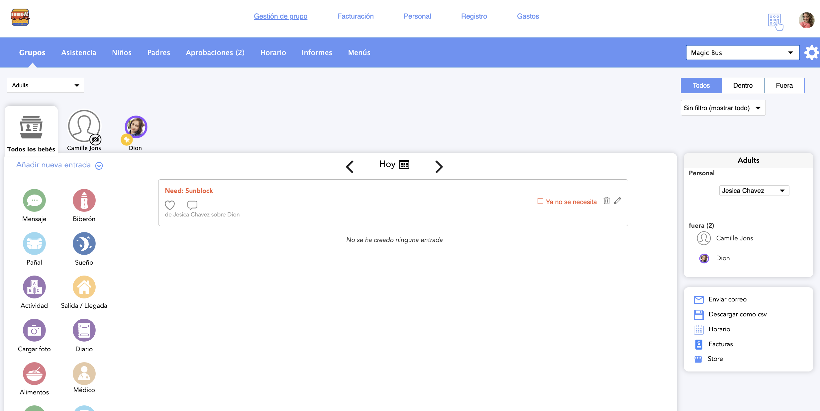The height and width of the screenshot is (411, 820).
Task: Open the Aprobaciones (2) tab
Action: 215,52
